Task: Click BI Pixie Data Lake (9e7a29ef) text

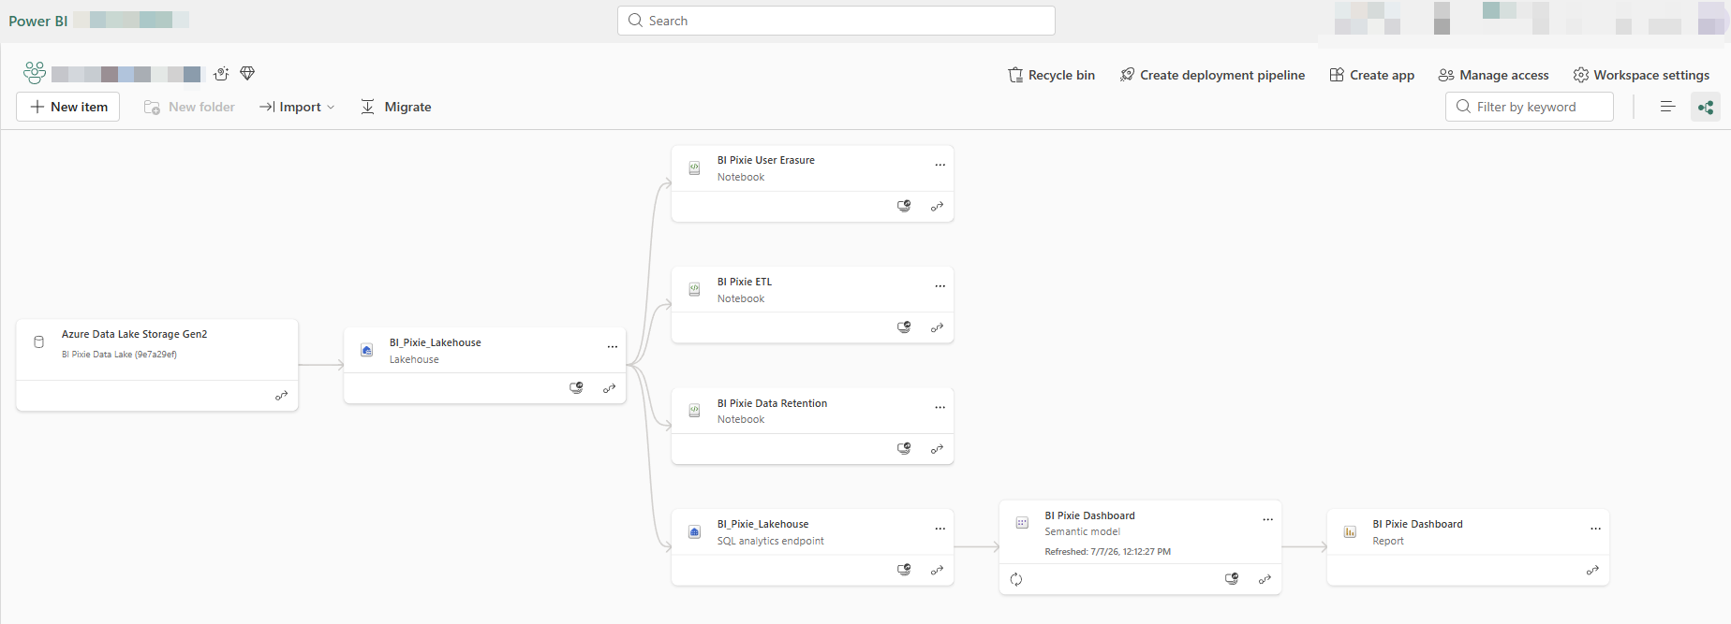Action: tap(119, 355)
